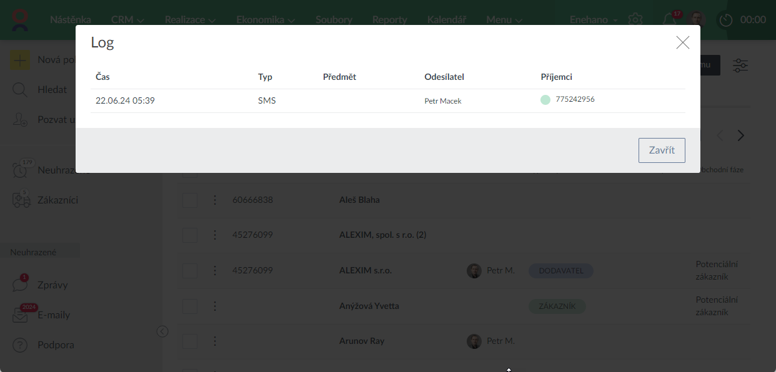Open Zprávy messages icon
The image size is (776, 372).
point(20,285)
